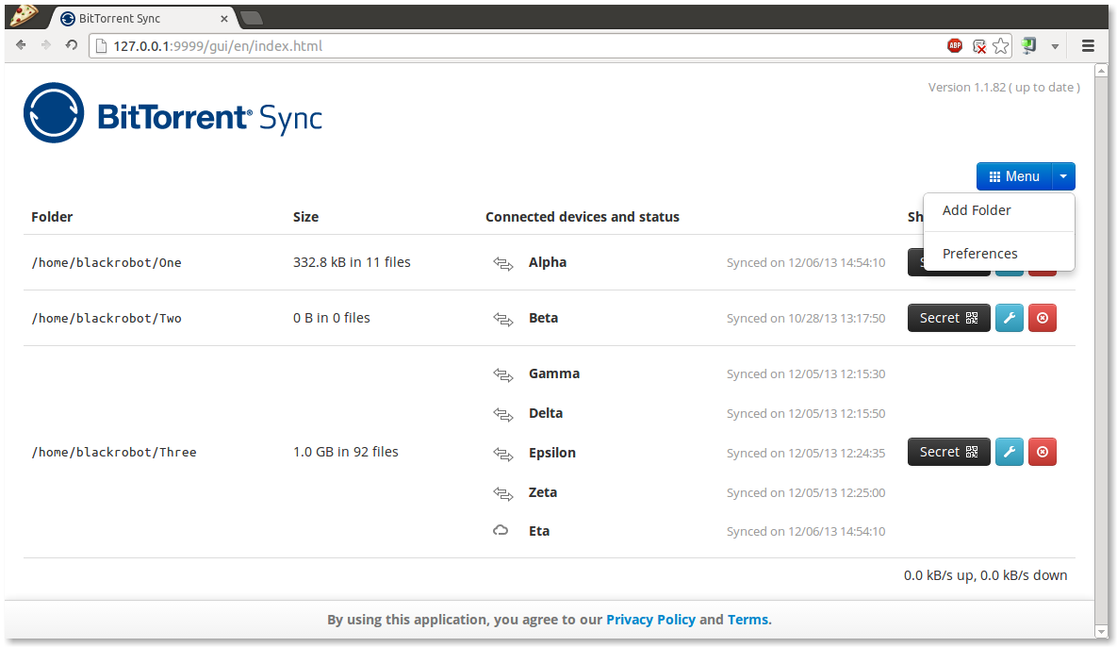The height and width of the screenshot is (647, 1117).
Task: Open the Privacy Policy link
Action: pyautogui.click(x=650, y=620)
